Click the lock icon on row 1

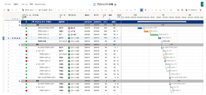(x=19, y=22)
